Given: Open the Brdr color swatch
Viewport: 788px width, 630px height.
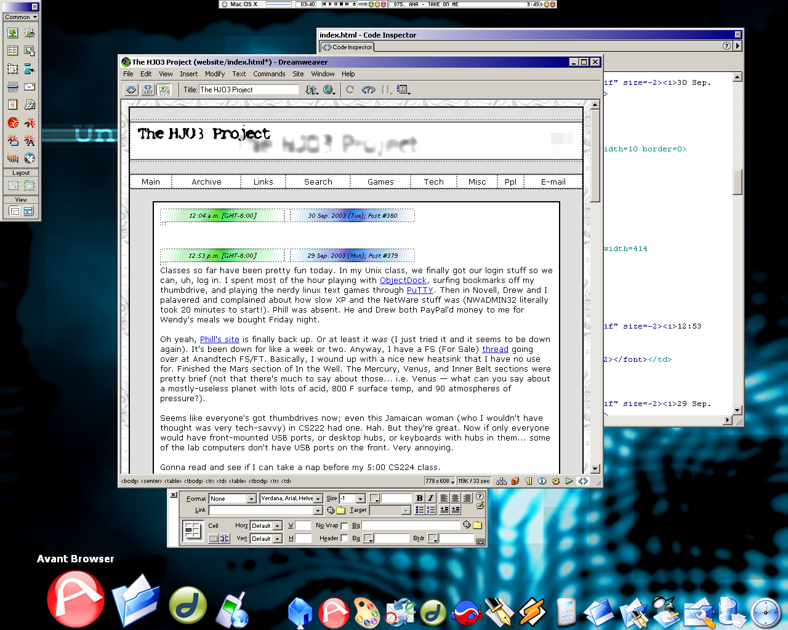Looking at the screenshot, I should [433, 538].
